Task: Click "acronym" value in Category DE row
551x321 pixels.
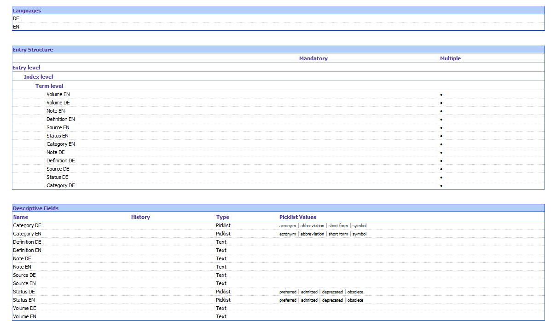Action: [287, 226]
